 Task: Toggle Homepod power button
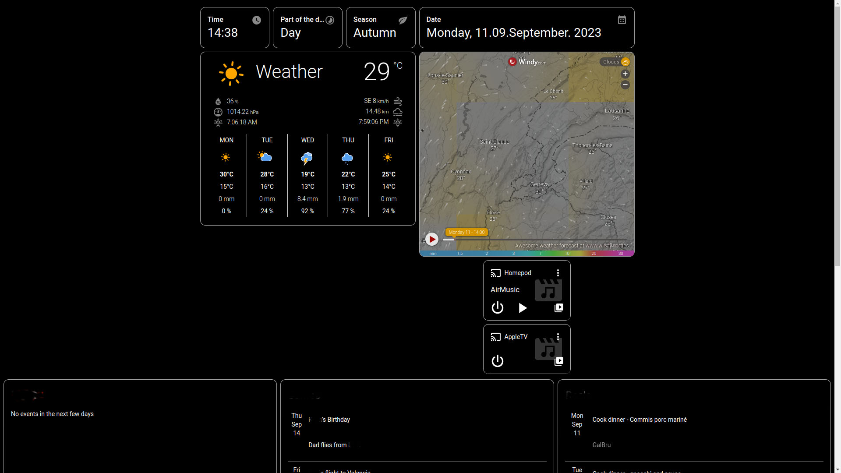[x=497, y=308]
